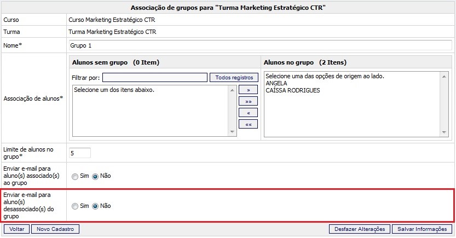Select Não for e-mail to disassociated students
The image size is (456, 238).
click(x=95, y=206)
